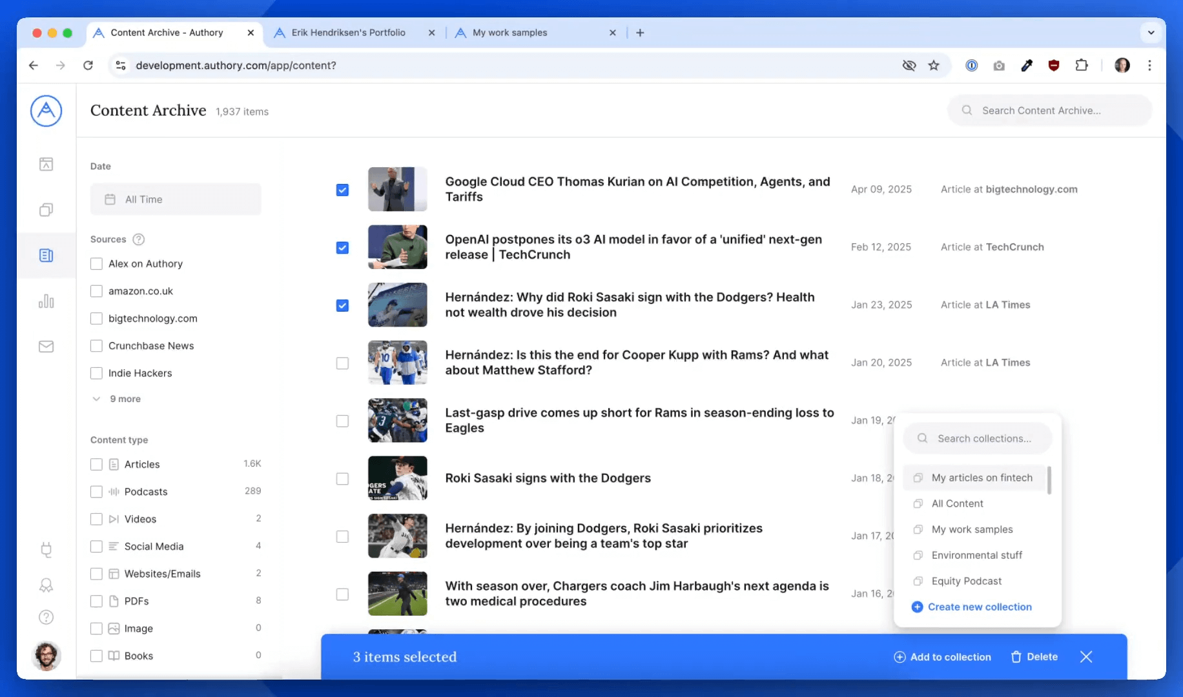The image size is (1183, 697).
Task: Click the eyedropper extension icon
Action: pos(1027,65)
